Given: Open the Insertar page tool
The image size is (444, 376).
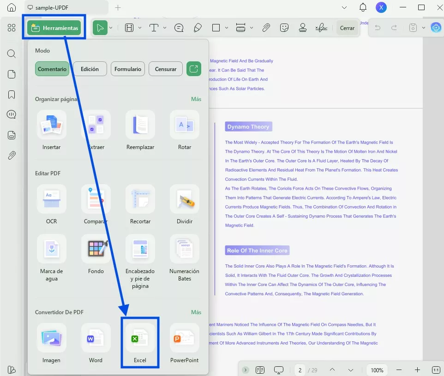Looking at the screenshot, I should click(x=52, y=131).
